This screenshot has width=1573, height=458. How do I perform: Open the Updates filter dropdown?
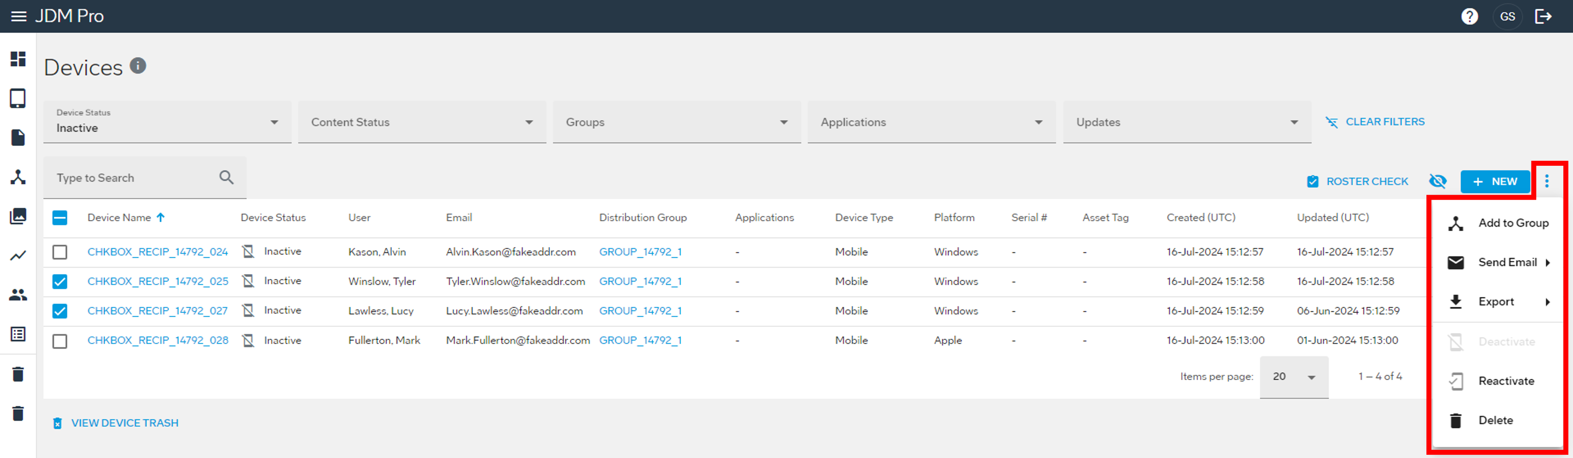click(x=1187, y=122)
